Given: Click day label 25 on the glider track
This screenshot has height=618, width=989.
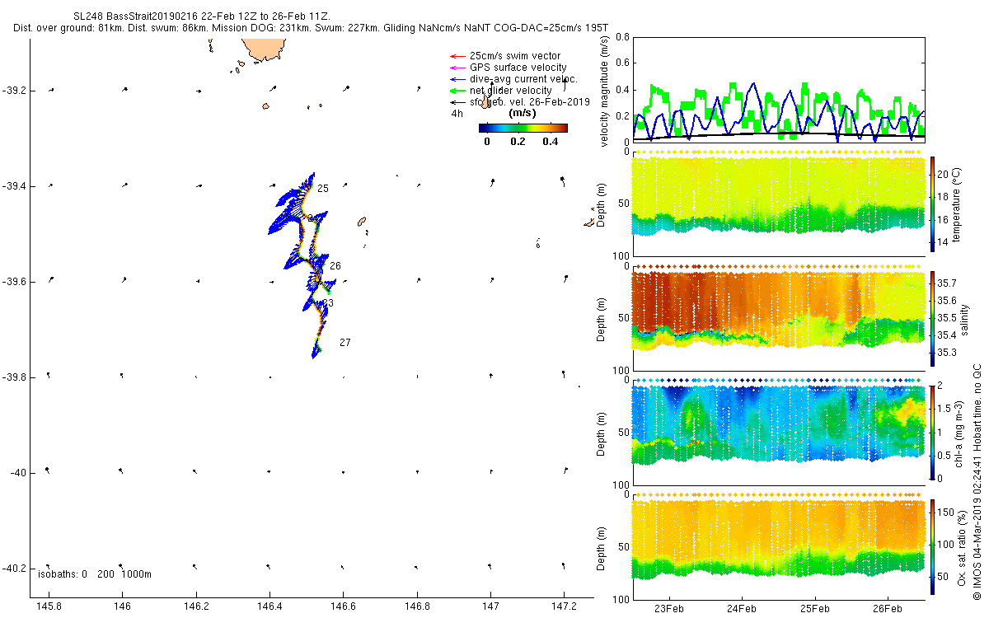Looking at the screenshot, I should [323, 189].
